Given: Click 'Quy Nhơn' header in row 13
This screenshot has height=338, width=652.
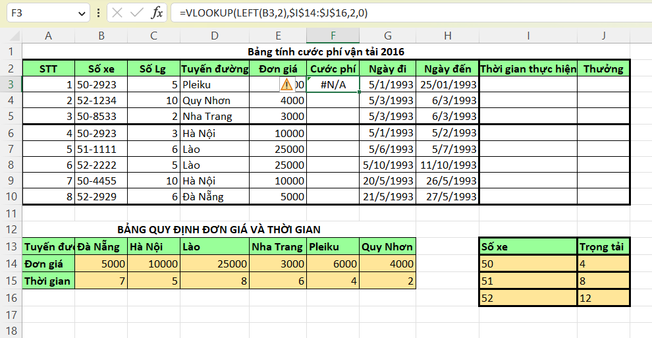Looking at the screenshot, I should pyautogui.click(x=387, y=246).
